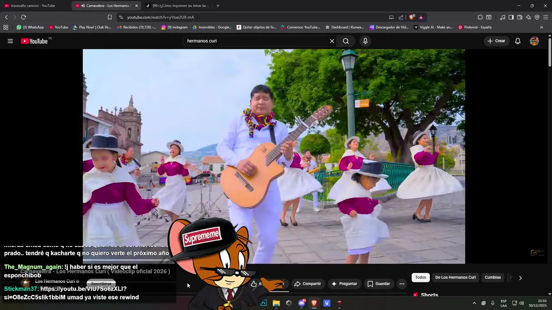Open the Instagram bookmark
Screen dimensions: 552x310
point(175,27)
